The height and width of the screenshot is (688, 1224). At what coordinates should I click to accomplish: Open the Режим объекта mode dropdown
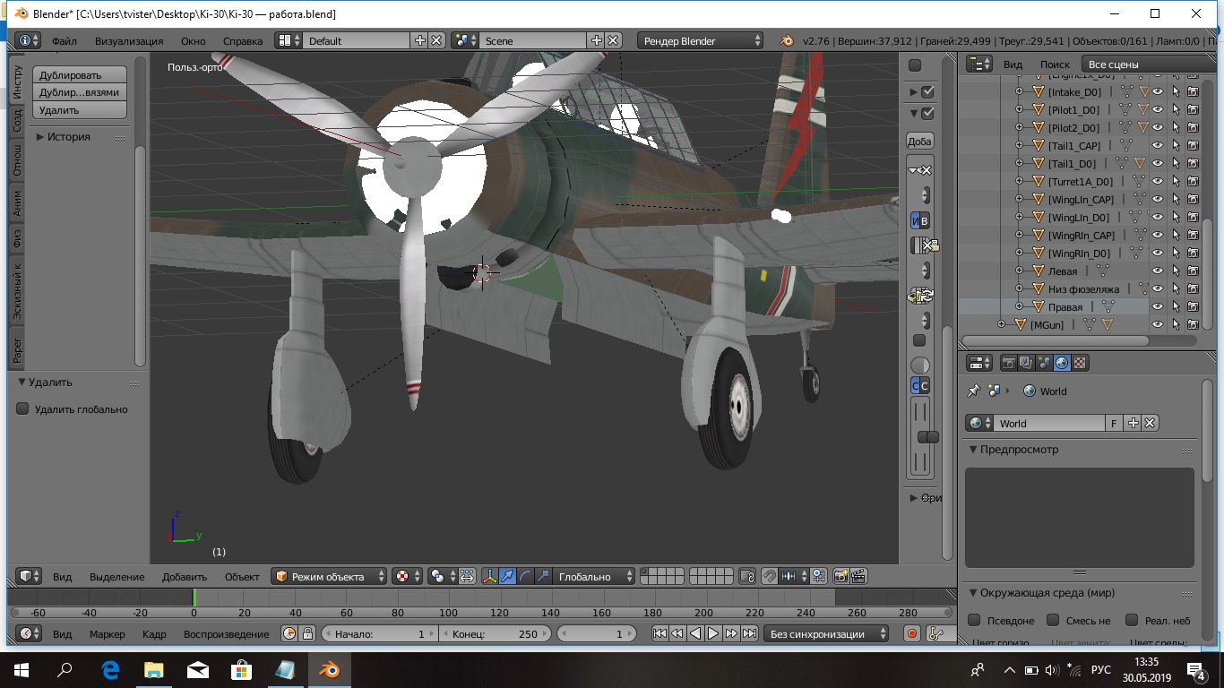(x=329, y=577)
